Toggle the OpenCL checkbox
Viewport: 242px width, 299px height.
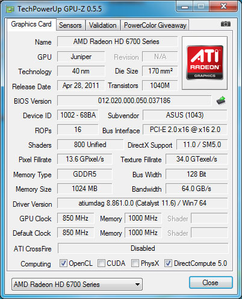pyautogui.click(x=63, y=263)
